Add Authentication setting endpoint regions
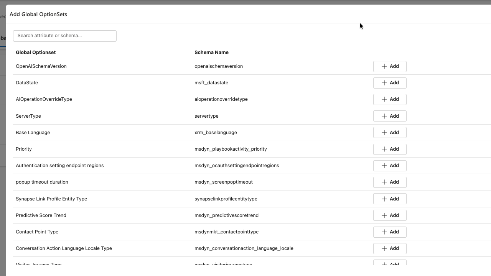491x276 pixels. pos(389,166)
